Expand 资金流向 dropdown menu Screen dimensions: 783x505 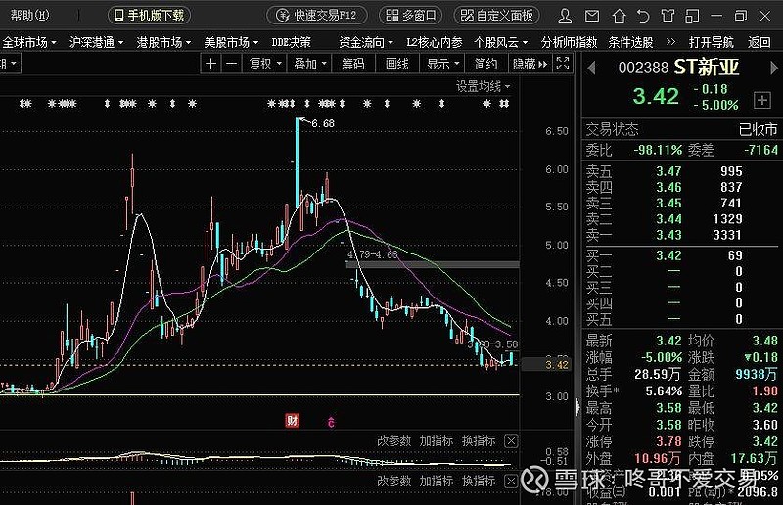click(366, 42)
